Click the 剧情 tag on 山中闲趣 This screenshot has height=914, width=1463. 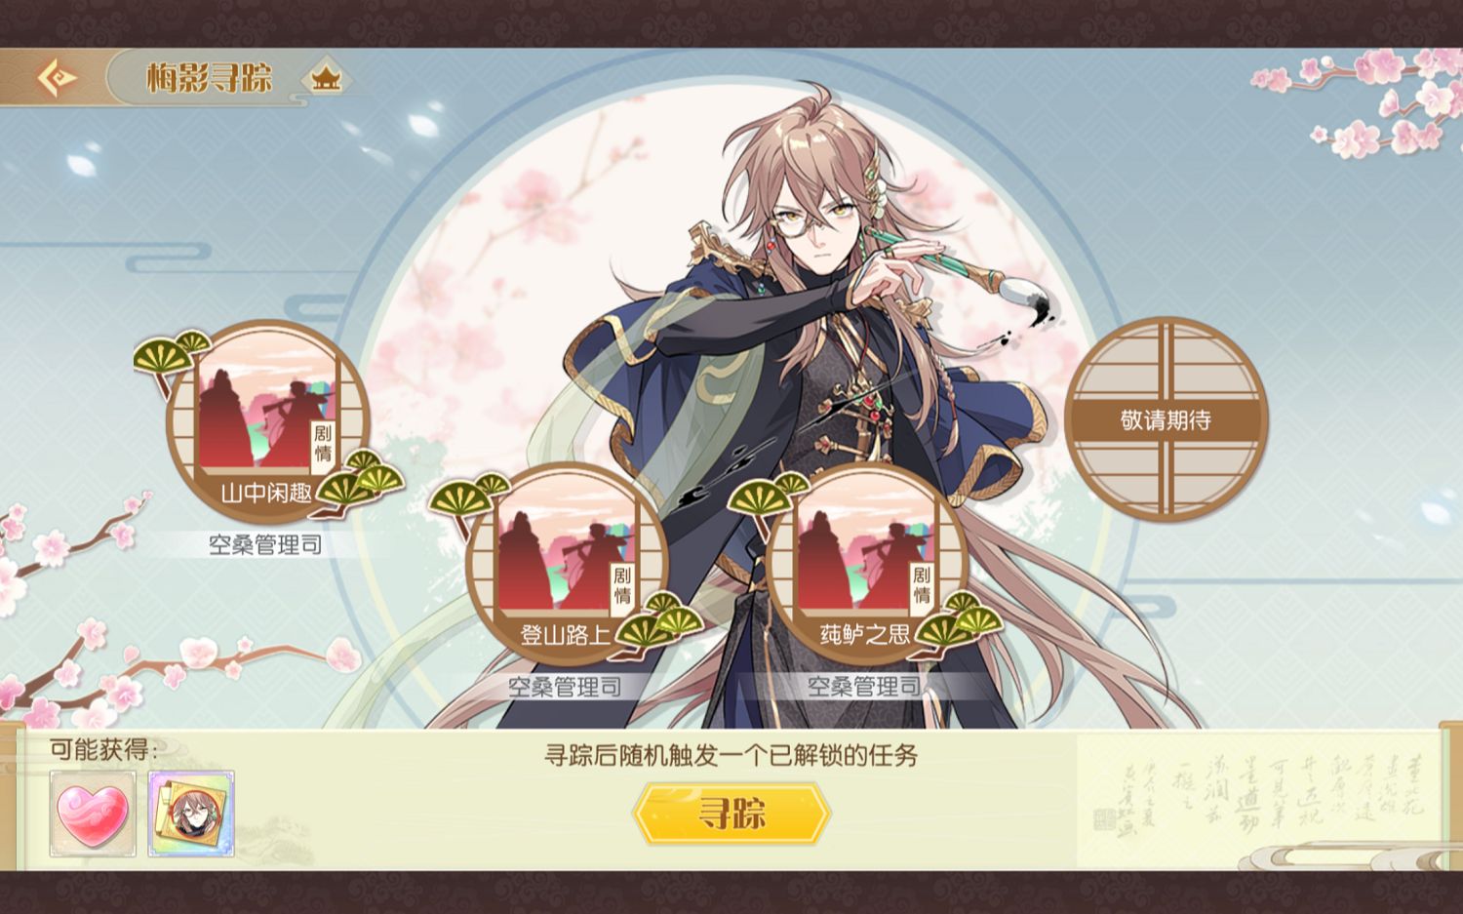click(x=323, y=443)
